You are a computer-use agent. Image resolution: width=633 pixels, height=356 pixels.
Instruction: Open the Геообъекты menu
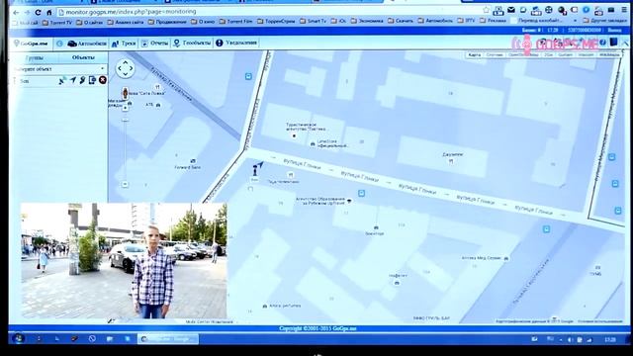coord(192,43)
